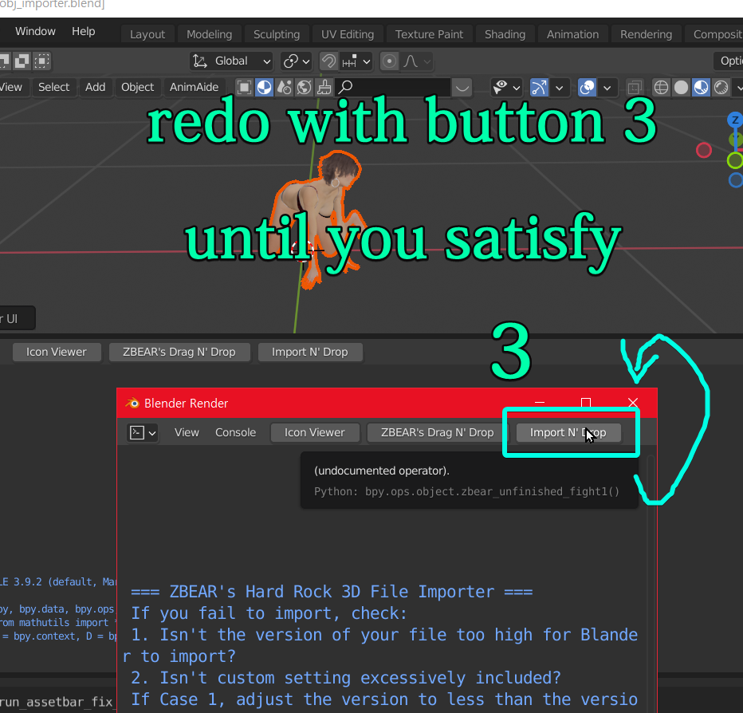Maximize the Blender Render window

(586, 403)
